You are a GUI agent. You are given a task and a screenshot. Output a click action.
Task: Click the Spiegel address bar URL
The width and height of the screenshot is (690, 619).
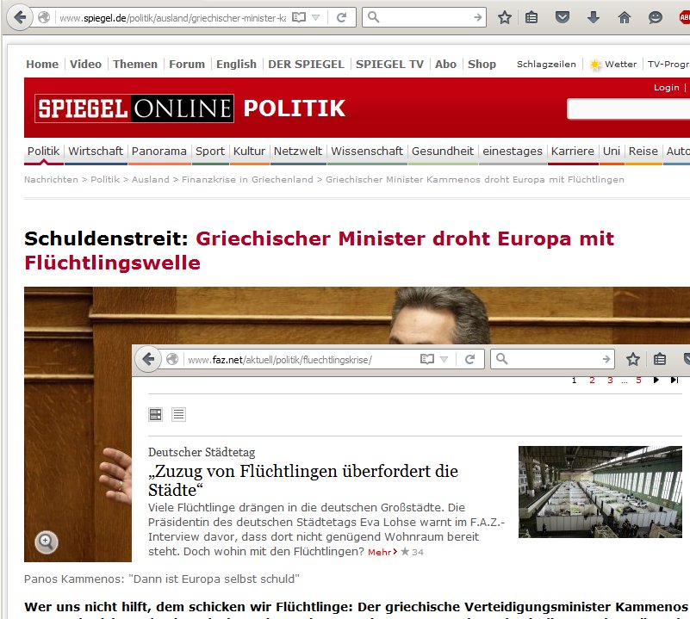click(x=172, y=18)
